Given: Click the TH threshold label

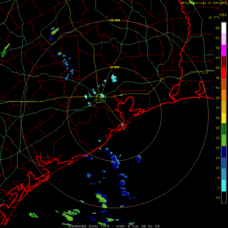Looking at the screenshot, I should (218, 198).
